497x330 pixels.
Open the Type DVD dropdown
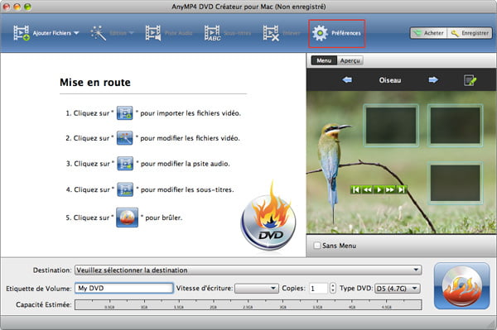(398, 289)
